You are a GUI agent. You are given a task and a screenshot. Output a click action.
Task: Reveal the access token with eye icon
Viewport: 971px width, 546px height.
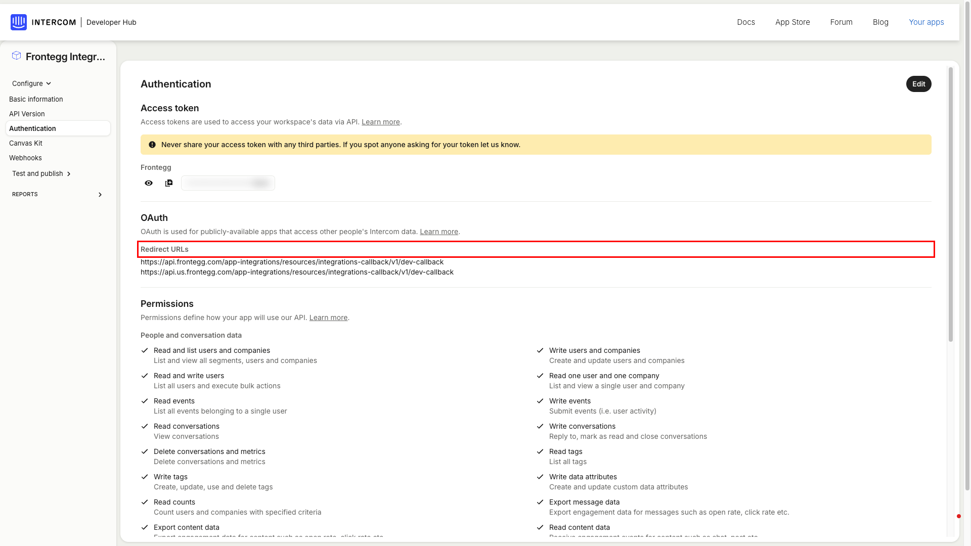[x=149, y=183]
